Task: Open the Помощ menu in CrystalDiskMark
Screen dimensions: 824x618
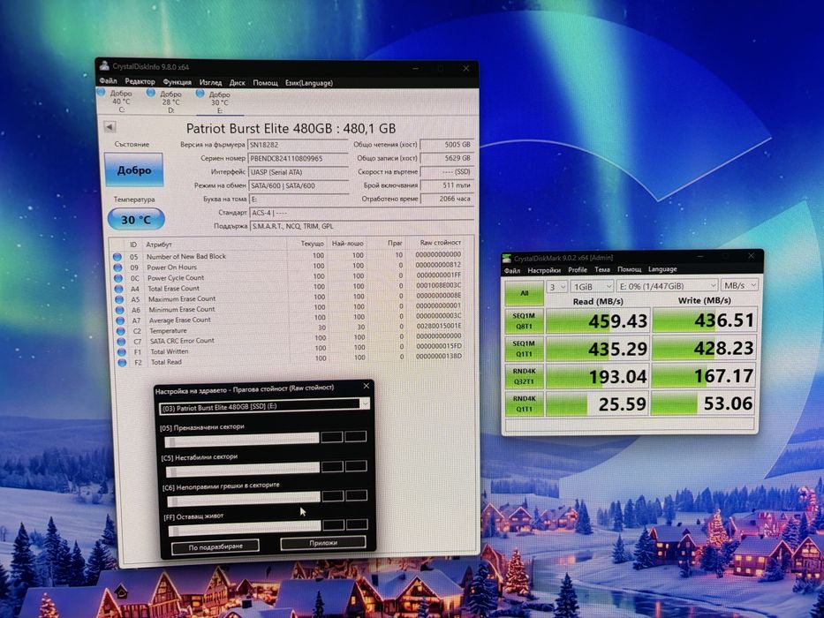Action: (629, 269)
